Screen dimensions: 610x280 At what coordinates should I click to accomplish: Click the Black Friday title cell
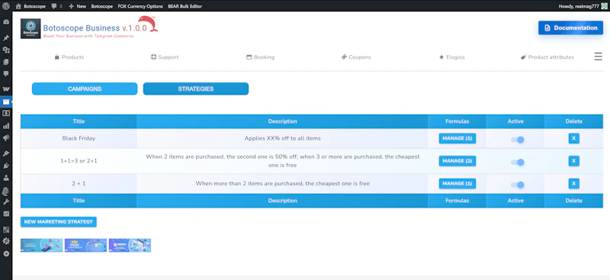(79, 138)
